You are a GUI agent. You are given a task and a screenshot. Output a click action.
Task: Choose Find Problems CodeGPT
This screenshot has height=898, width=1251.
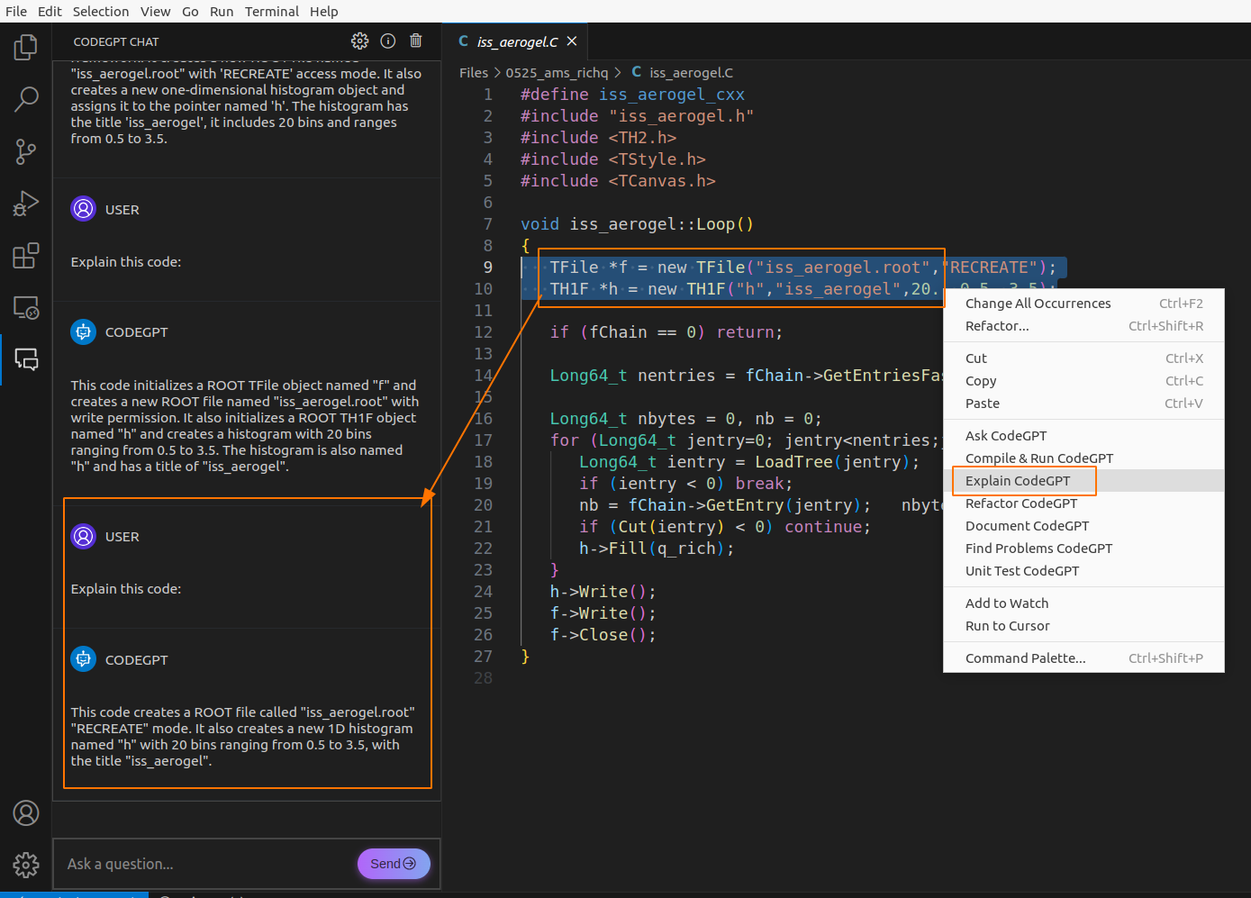tap(1083, 549)
